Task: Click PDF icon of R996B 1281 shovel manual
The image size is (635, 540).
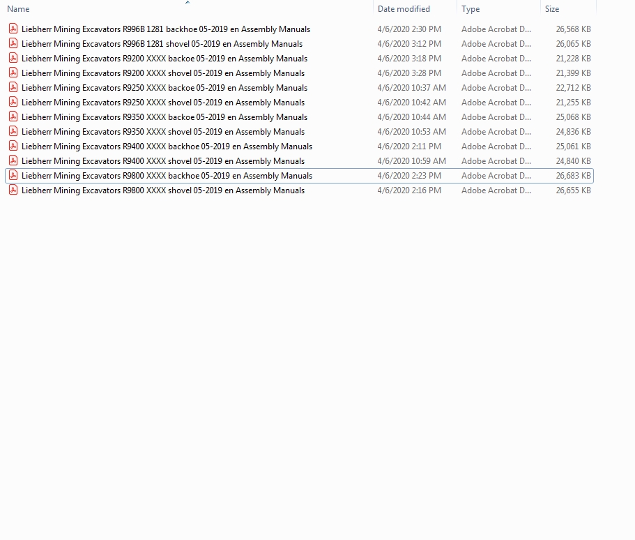Action: click(13, 43)
